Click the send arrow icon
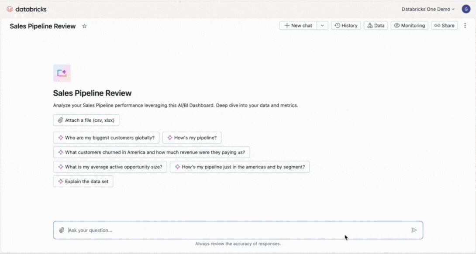The image size is (476, 254). click(x=414, y=230)
